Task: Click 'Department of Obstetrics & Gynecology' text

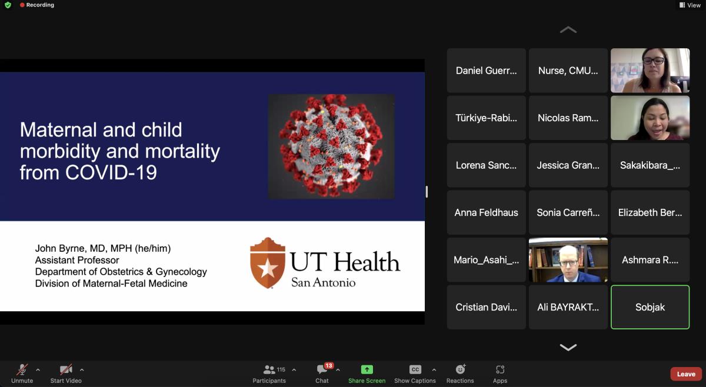Action: [121, 272]
